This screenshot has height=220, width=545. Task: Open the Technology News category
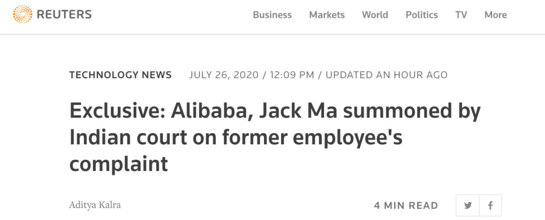[121, 75]
